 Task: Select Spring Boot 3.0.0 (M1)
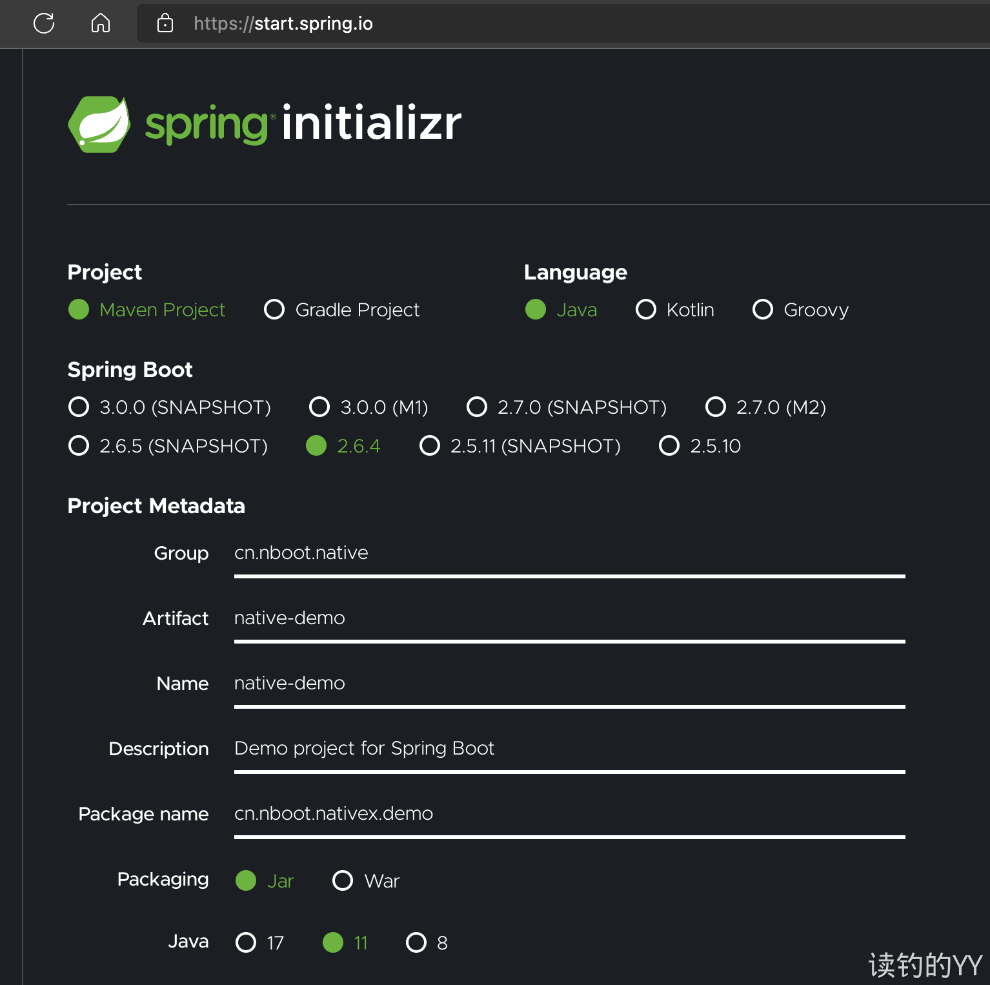tap(369, 407)
